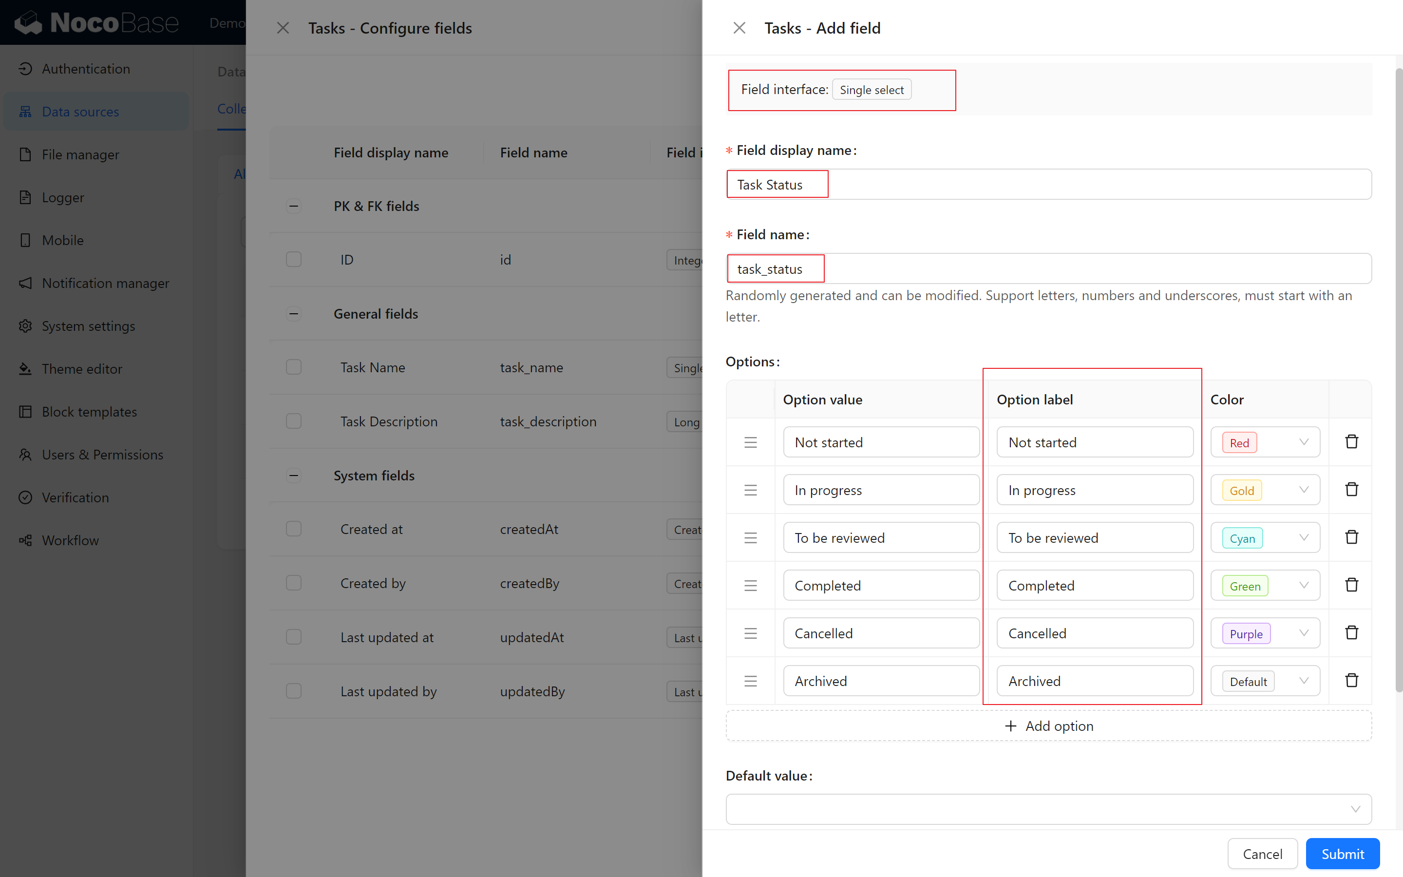Click the Workflow sidebar icon

coord(25,541)
